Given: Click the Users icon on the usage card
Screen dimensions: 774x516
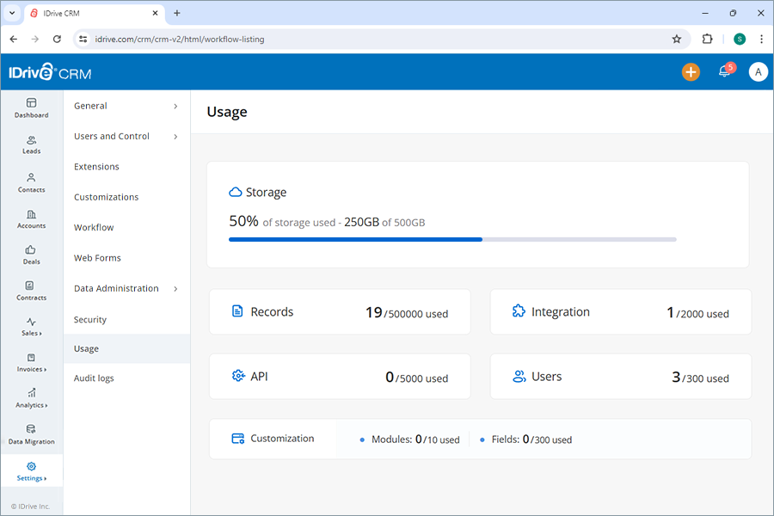Looking at the screenshot, I should (x=518, y=377).
